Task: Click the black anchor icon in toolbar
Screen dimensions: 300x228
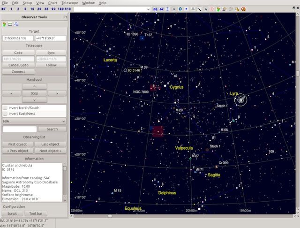Action: (x=193, y=9)
